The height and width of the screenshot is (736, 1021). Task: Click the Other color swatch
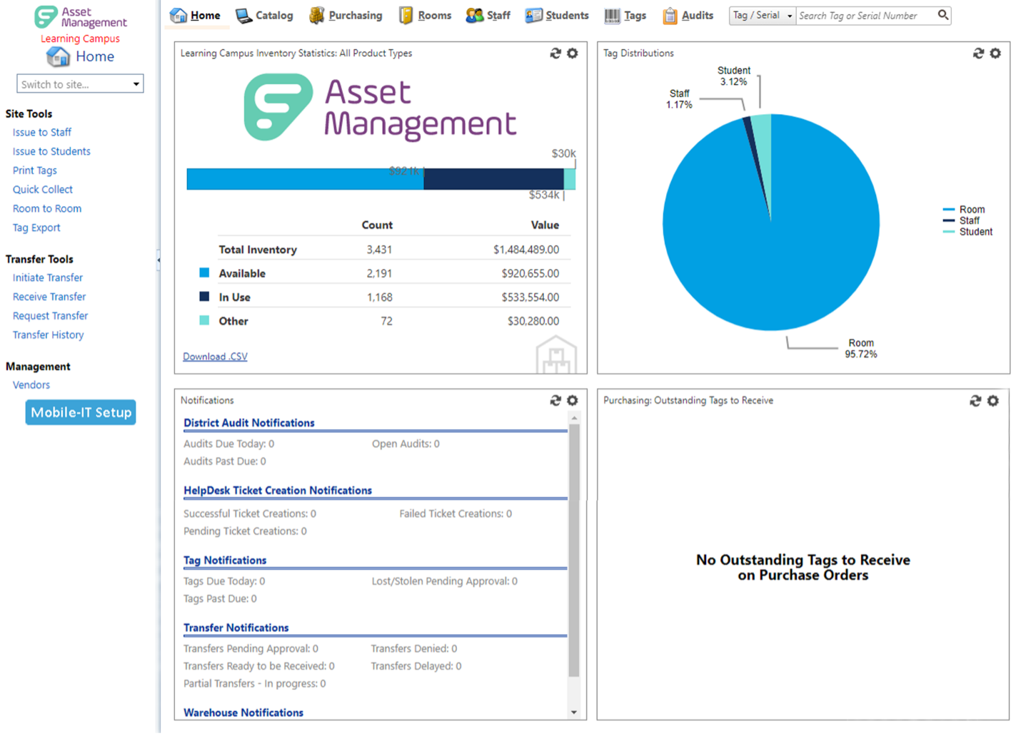point(204,321)
